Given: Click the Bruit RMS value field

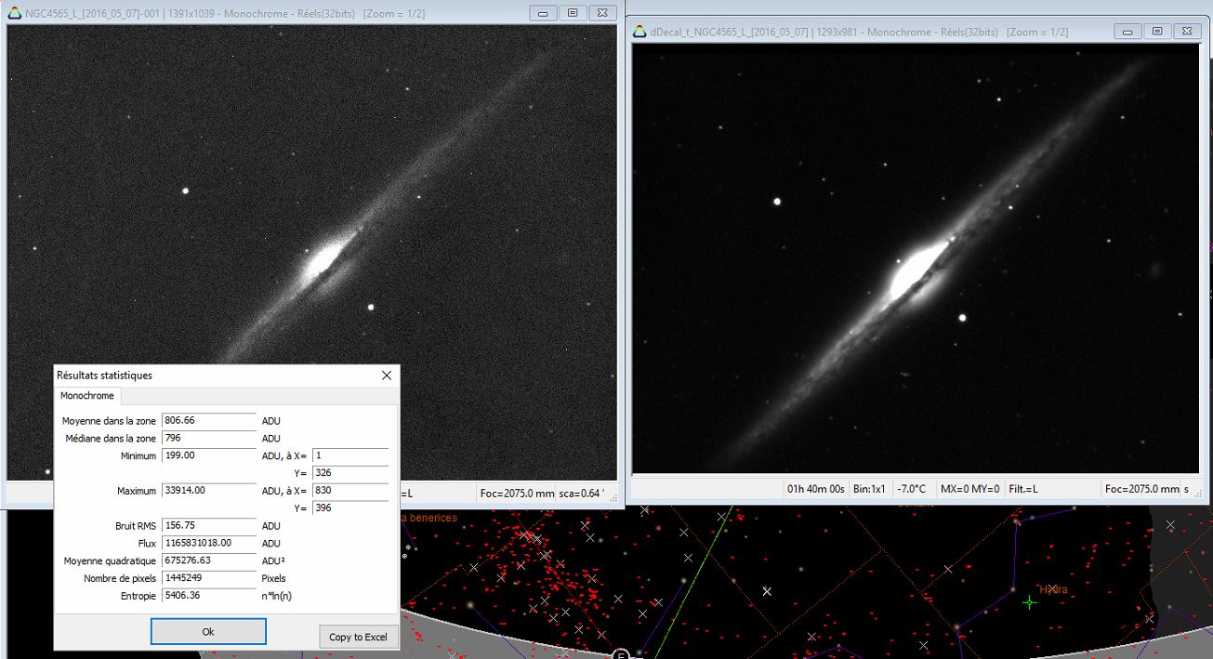Looking at the screenshot, I should coord(208,526).
